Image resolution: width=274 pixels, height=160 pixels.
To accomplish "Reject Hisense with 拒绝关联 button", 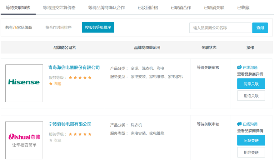I will click(x=251, y=96).
